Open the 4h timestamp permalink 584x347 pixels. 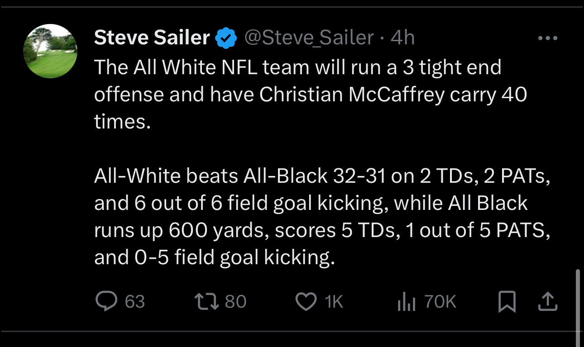[x=402, y=38]
